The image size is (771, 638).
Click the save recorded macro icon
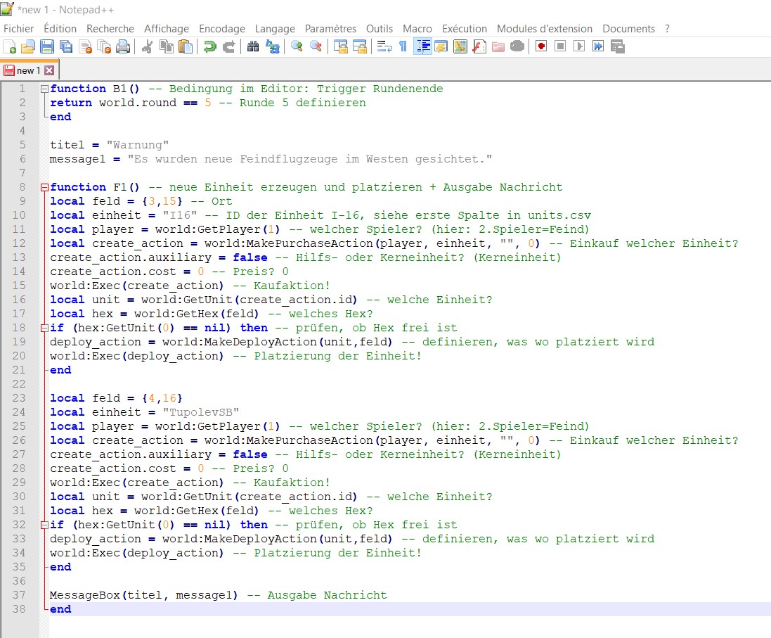point(618,46)
